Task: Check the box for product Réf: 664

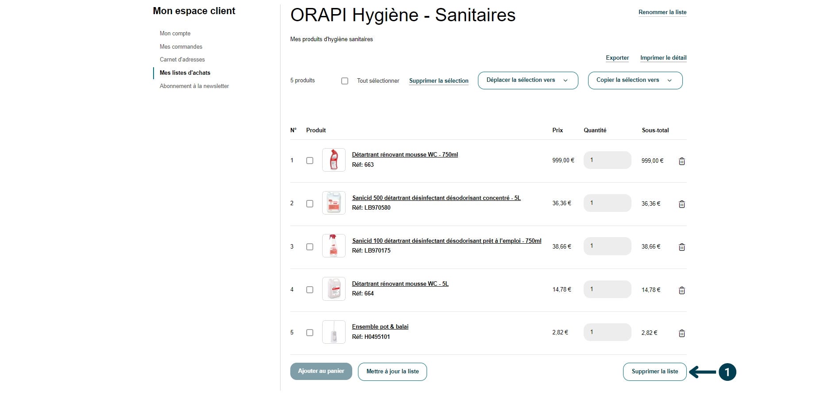Action: pyautogui.click(x=310, y=290)
